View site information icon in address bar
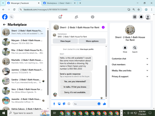The width and height of the screenshot is (155, 116). pos(21,10)
